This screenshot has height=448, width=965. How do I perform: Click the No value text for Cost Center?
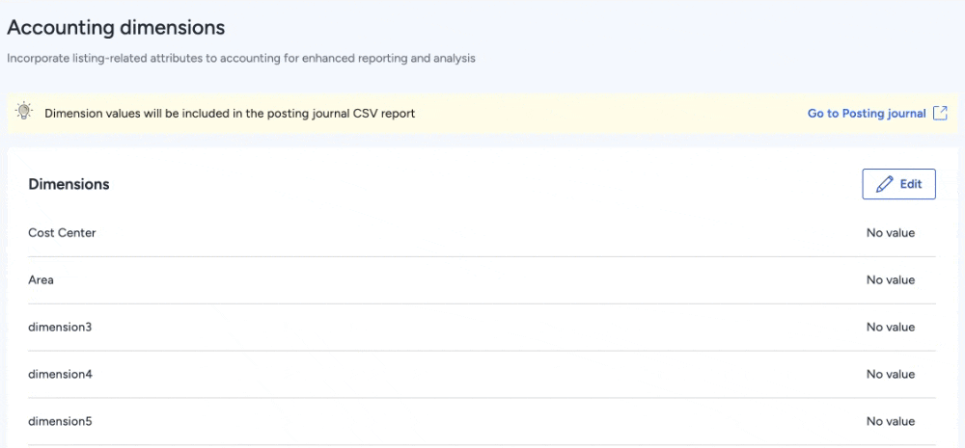(890, 233)
